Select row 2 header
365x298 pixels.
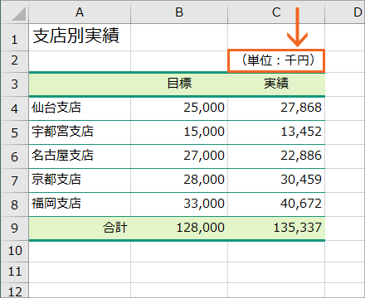click(14, 61)
